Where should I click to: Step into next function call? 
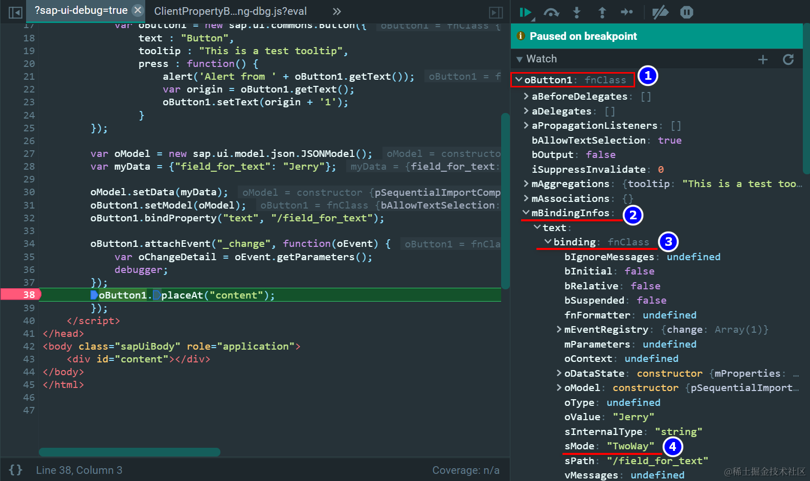pos(577,13)
